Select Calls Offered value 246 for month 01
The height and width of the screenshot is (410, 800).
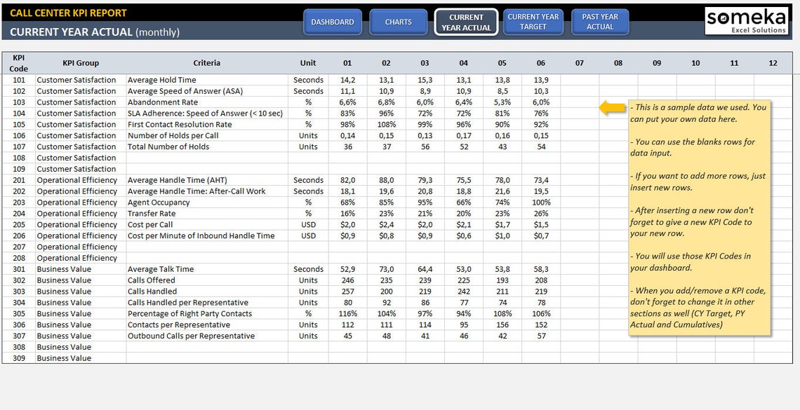click(347, 280)
